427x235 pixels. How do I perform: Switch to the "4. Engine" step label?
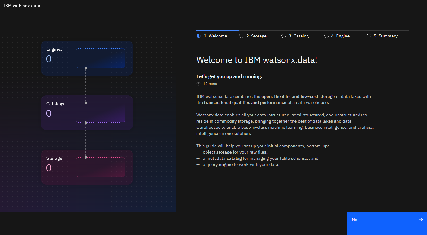click(x=340, y=36)
